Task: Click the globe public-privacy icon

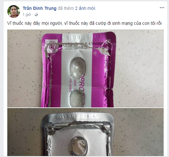Action: (x=36, y=15)
